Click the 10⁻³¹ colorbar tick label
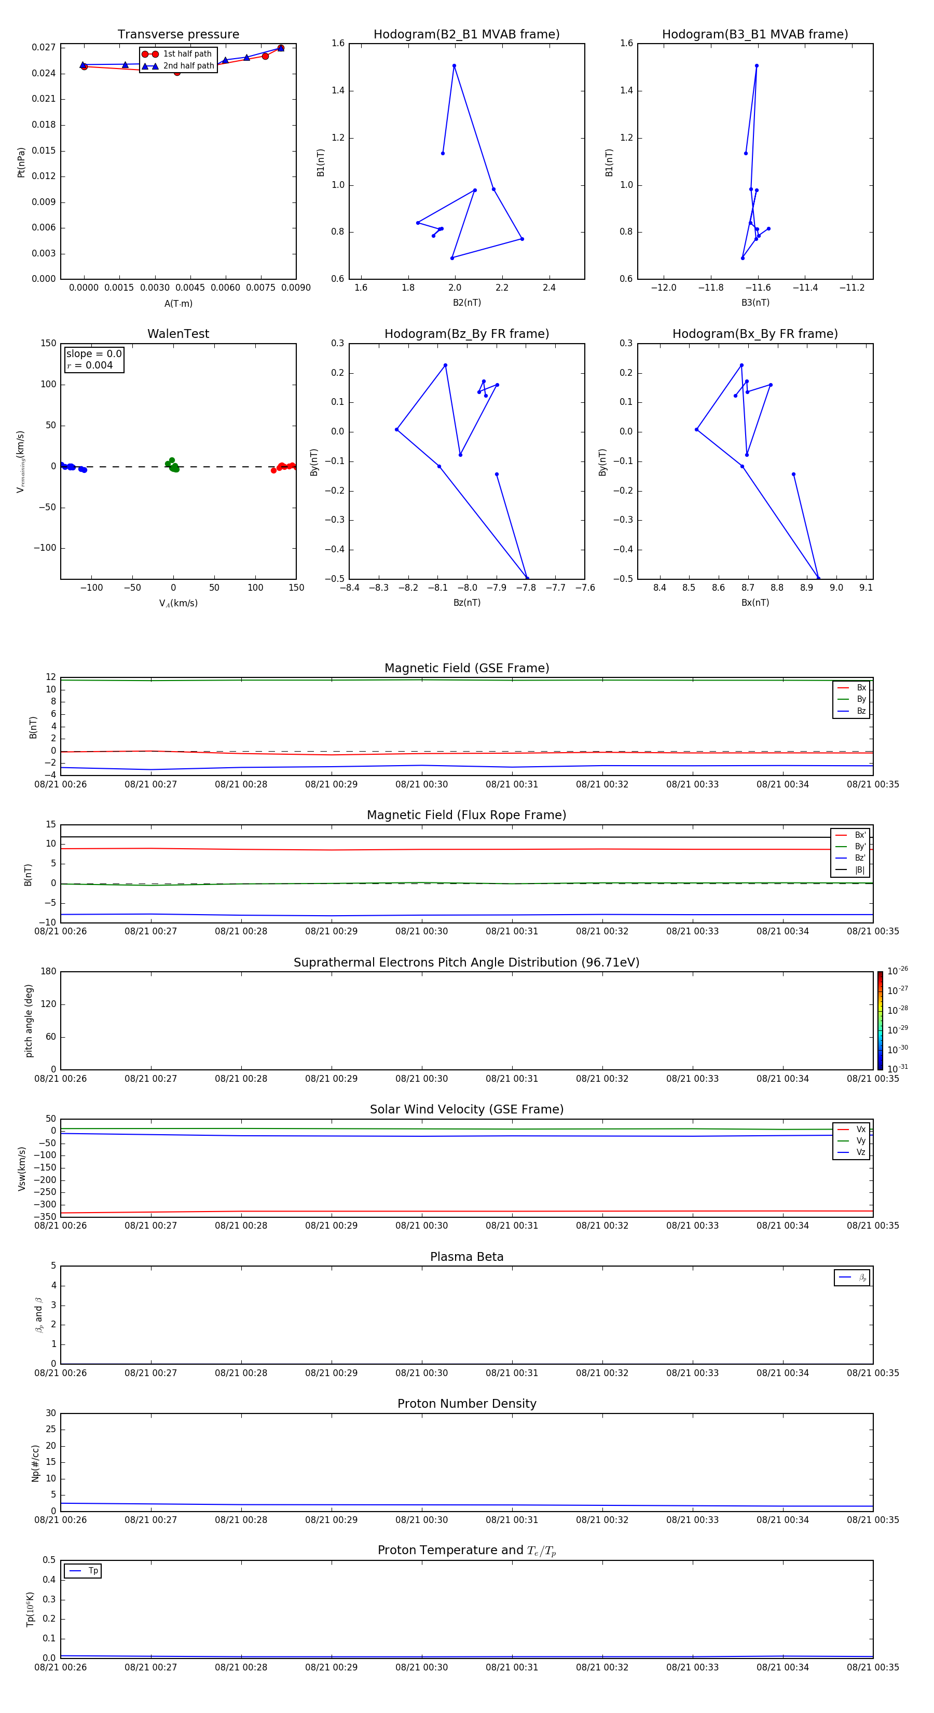Screen dimensions: 934x1713 [898, 1069]
